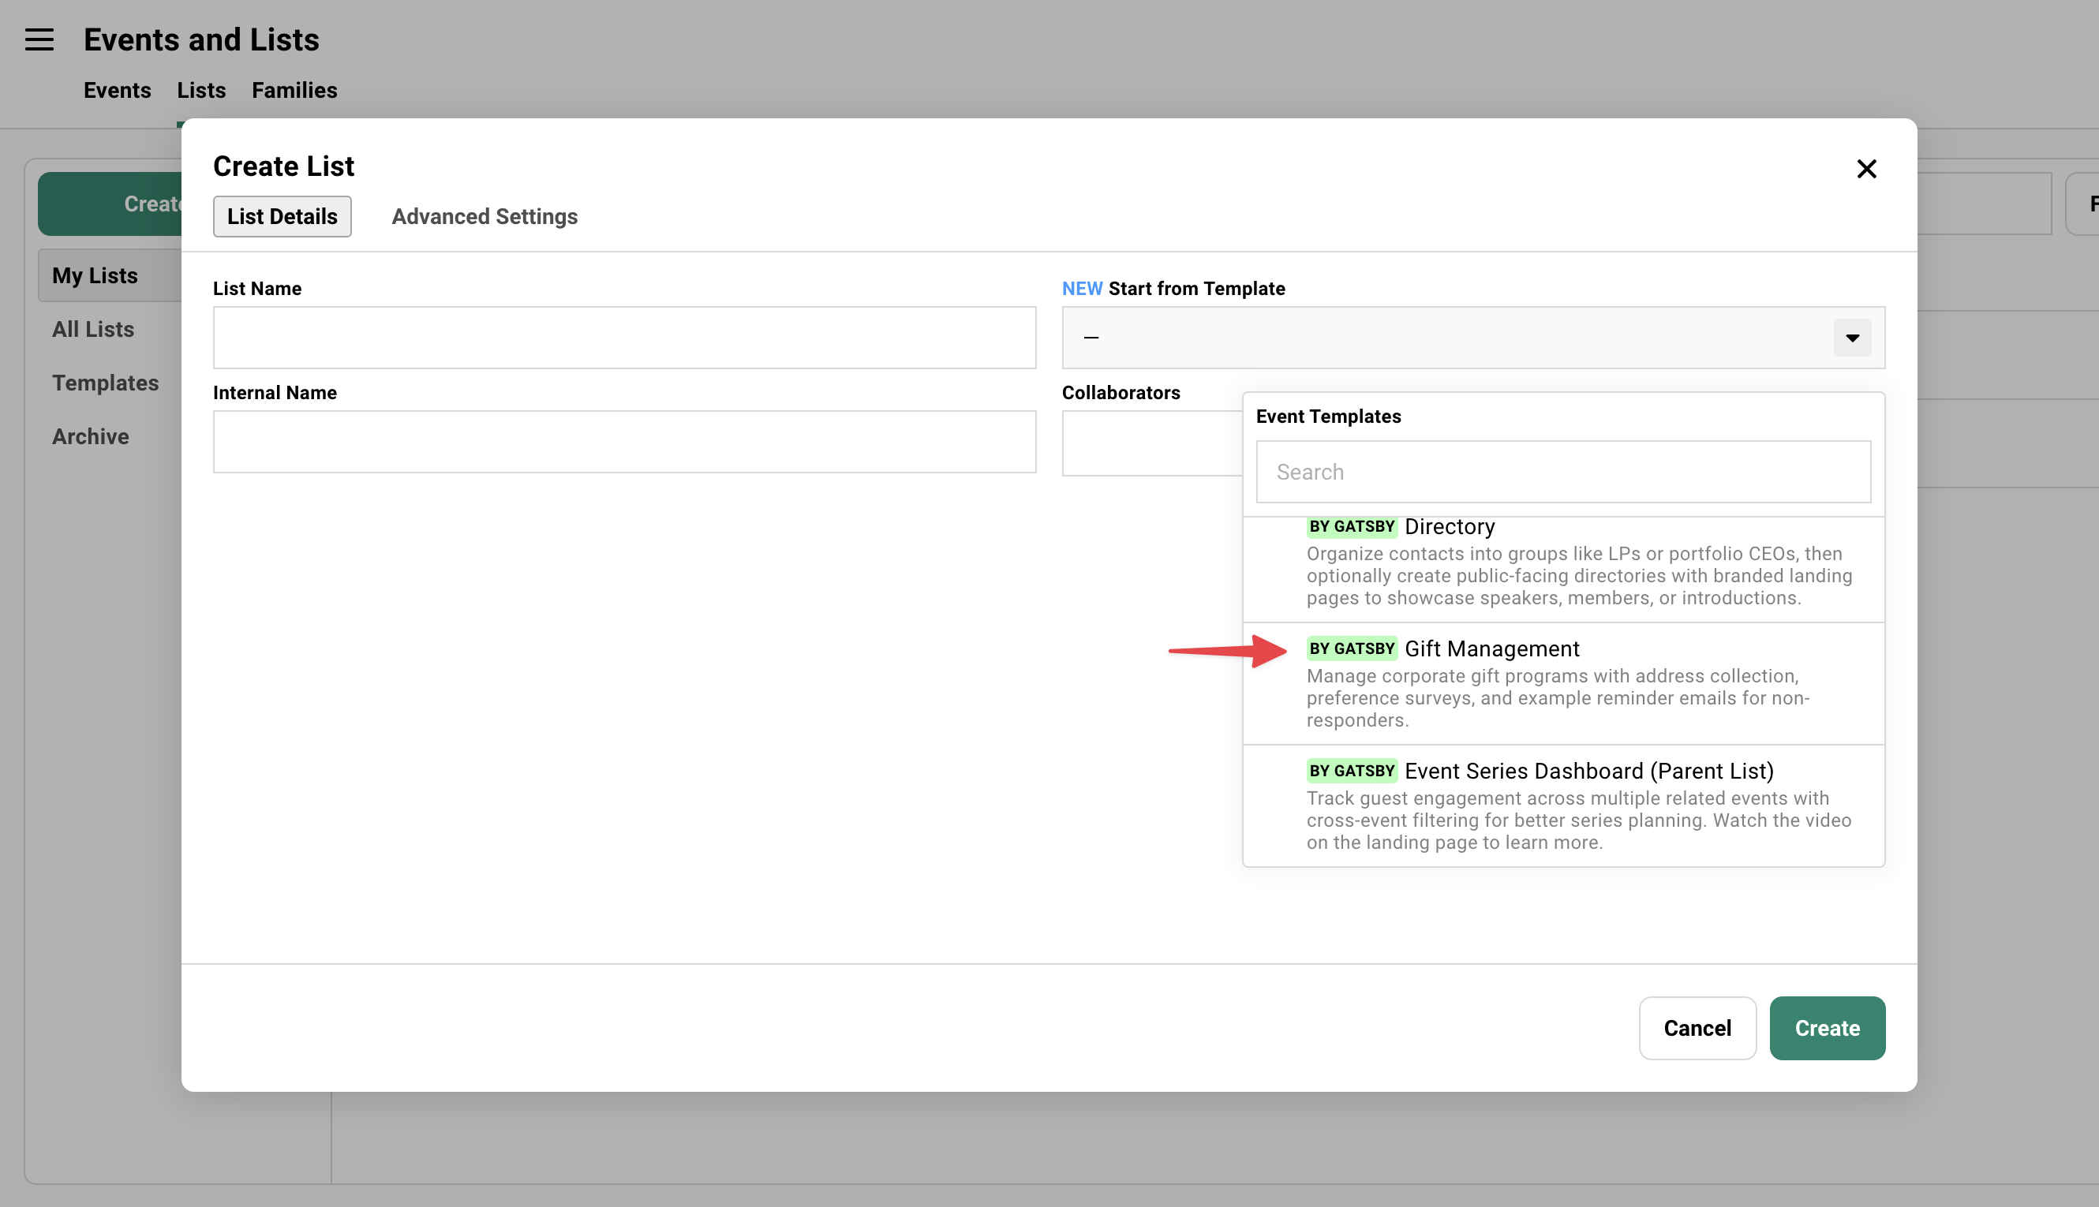
Task: Select the Lists navigation item
Action: click(200, 91)
